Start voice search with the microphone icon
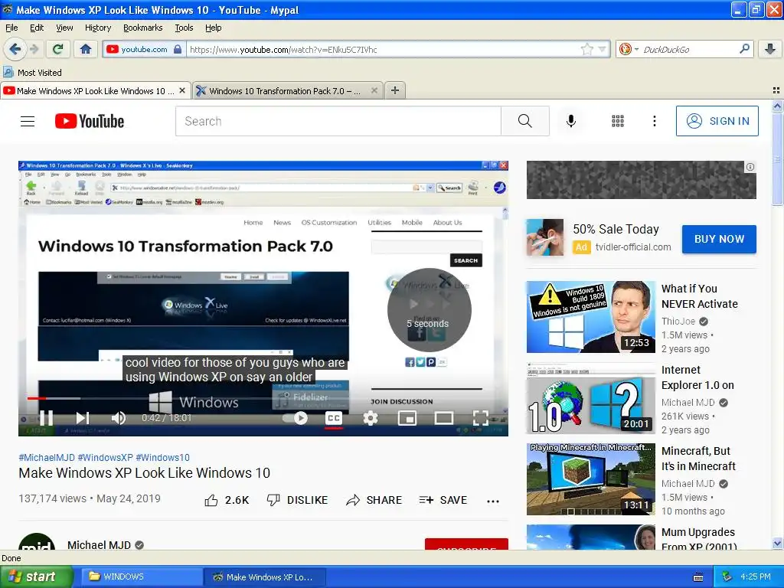 click(x=571, y=121)
